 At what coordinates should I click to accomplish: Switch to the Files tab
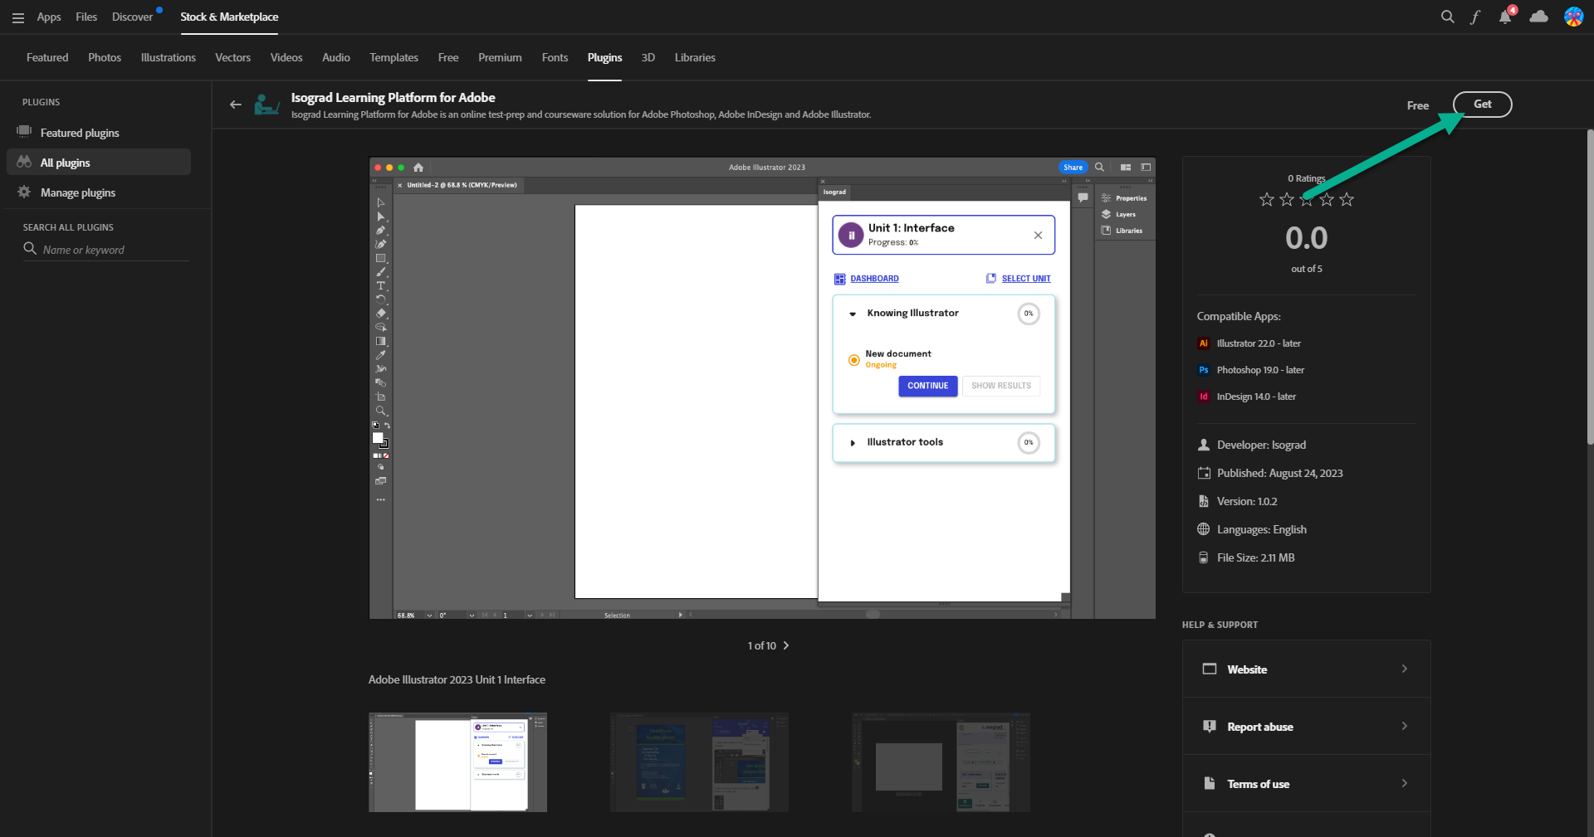[x=86, y=17]
